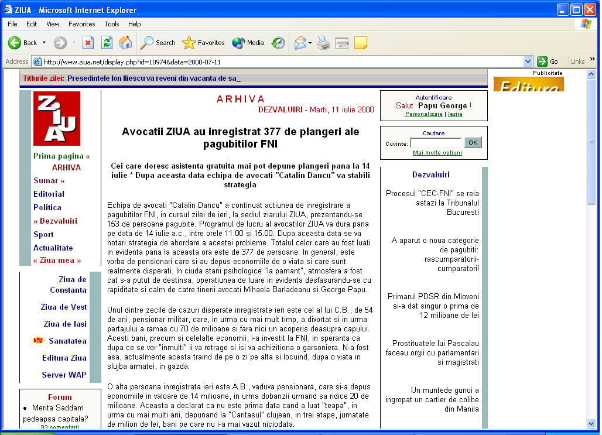Open the Forum heading link
This screenshot has width=602, height=435.
click(60, 397)
